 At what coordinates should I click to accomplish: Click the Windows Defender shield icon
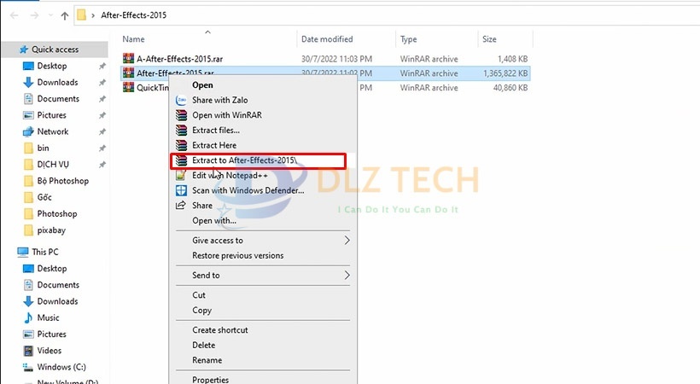[x=181, y=190]
